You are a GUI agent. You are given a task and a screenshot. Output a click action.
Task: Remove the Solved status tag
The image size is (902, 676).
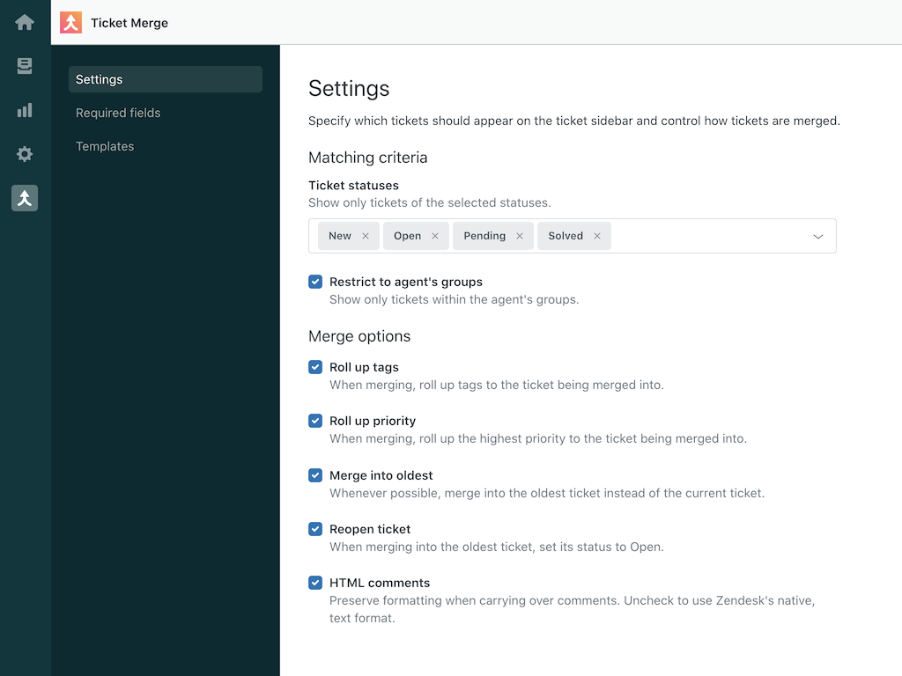click(596, 235)
